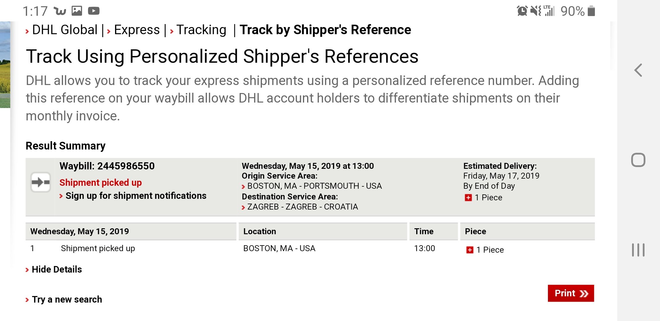
Task: Tap the muted sound icon in status bar
Action: (x=536, y=11)
